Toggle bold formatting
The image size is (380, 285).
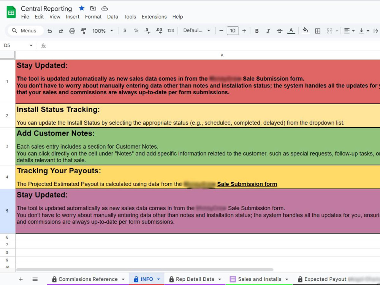[x=257, y=31]
